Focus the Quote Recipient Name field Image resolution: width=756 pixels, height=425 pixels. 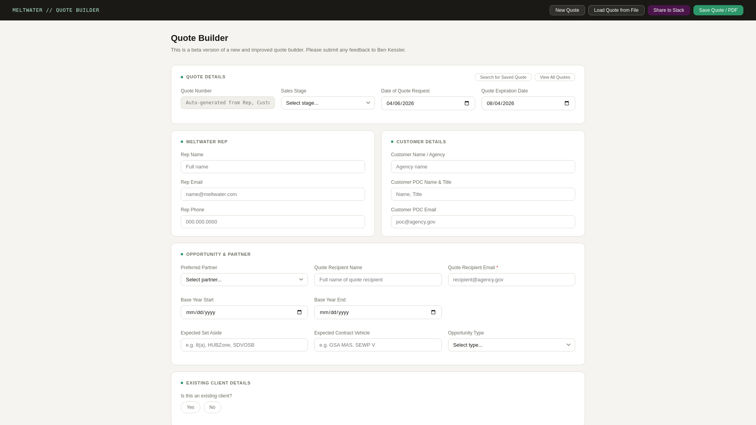(x=378, y=280)
